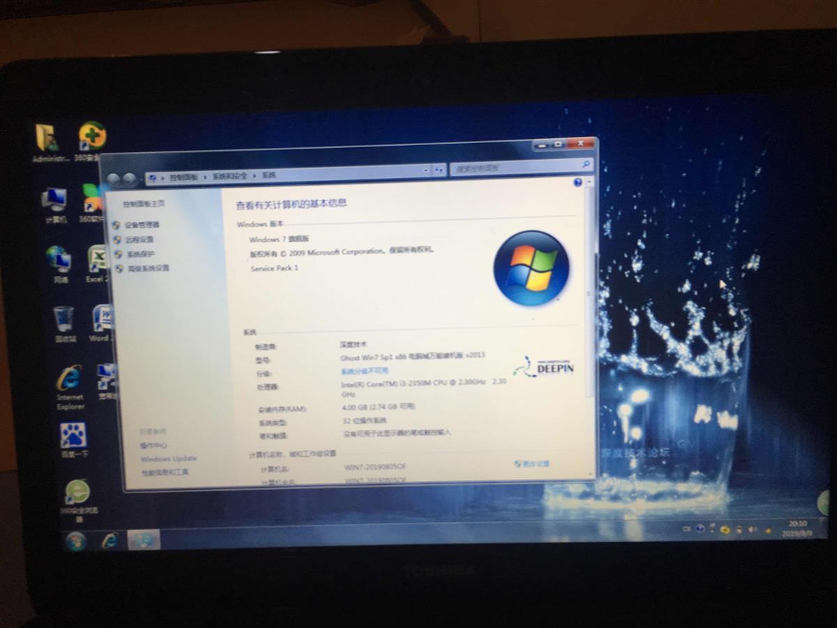837x628 pixels.
Task: Open the broadband connection desktop shortcut
Action: coord(106,382)
